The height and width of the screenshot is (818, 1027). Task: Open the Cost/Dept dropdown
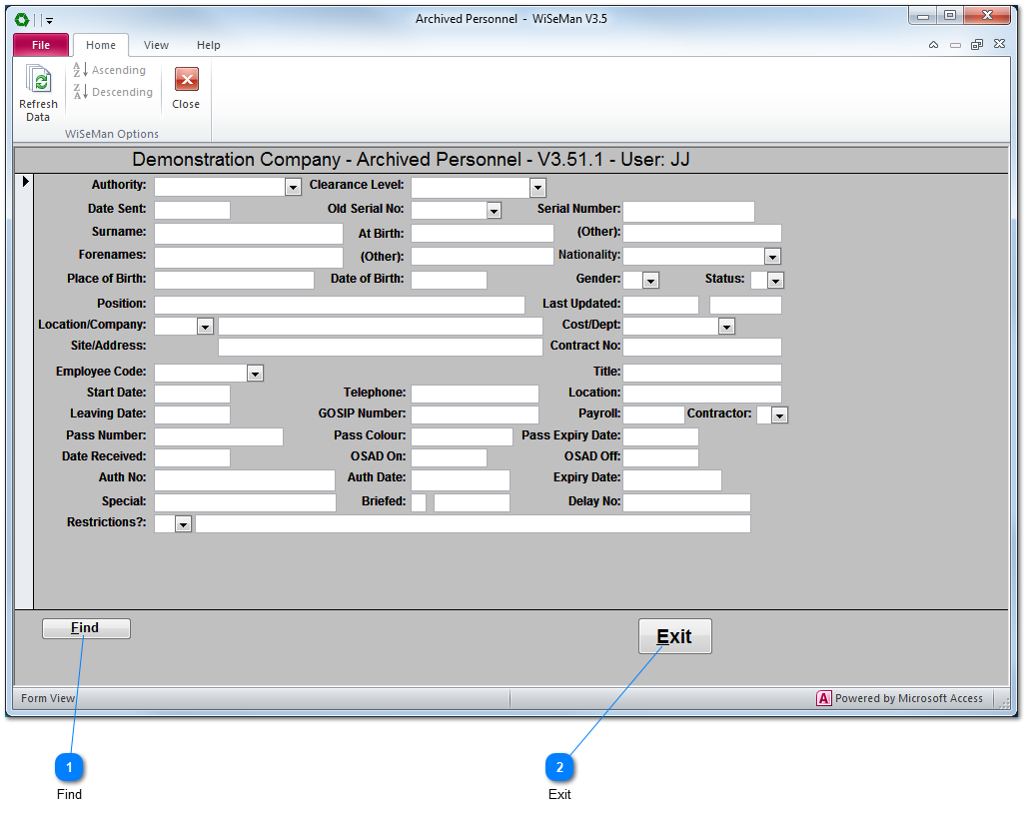(726, 327)
